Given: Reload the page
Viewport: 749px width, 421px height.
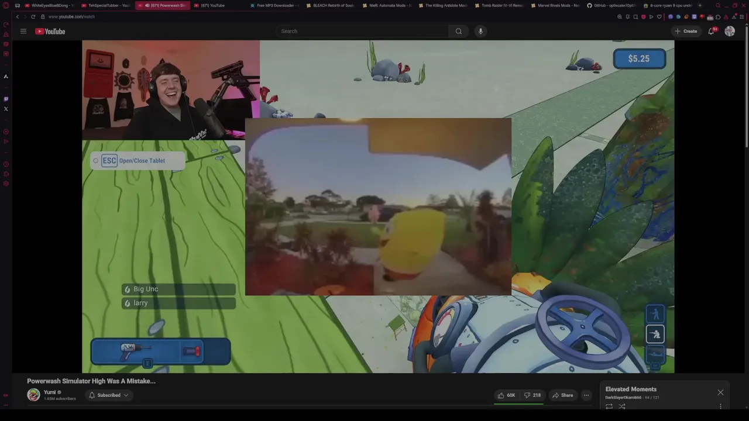Looking at the screenshot, I should click(x=33, y=16).
